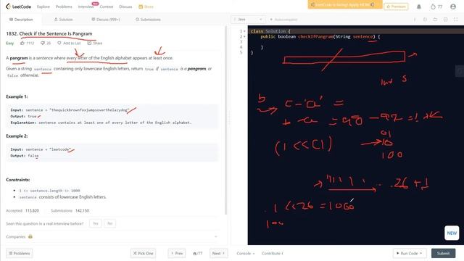This screenshot has width=464, height=261.
Task: Toggle the Autocomplete option
Action: click(283, 20)
